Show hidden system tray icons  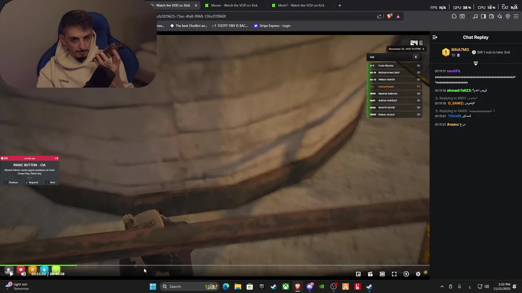[442, 286]
